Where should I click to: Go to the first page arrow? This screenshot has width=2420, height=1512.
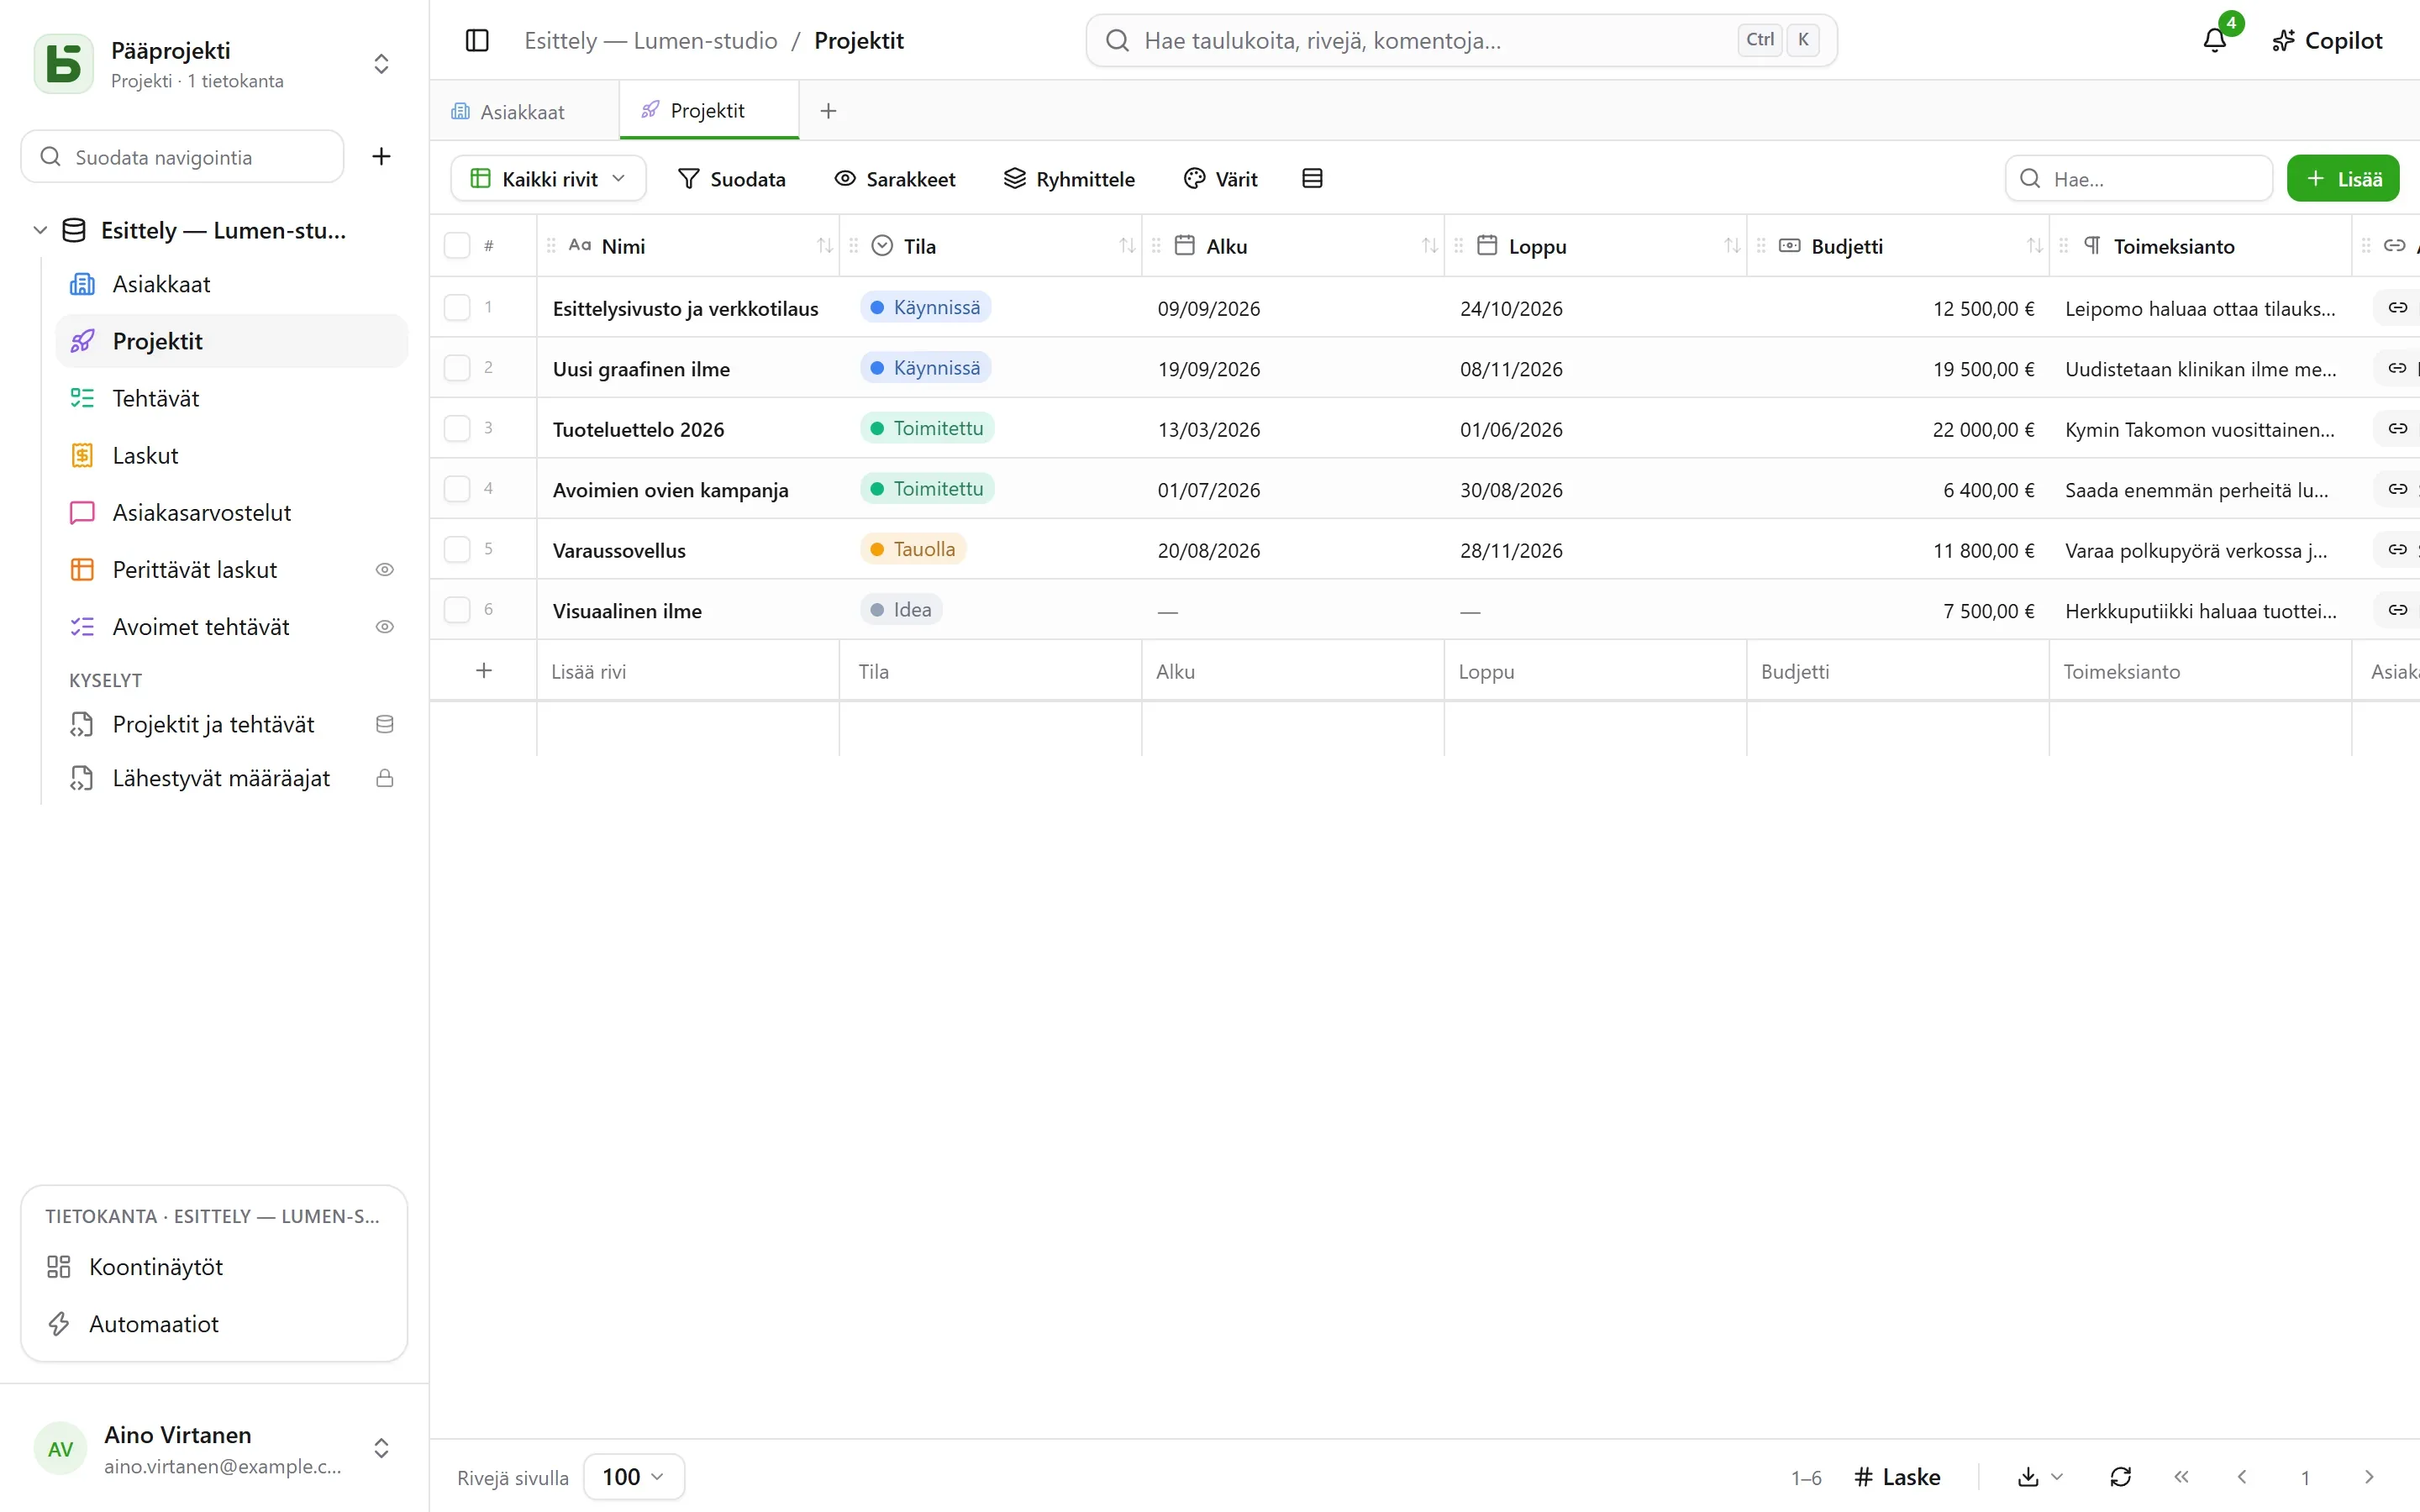[2181, 1477]
